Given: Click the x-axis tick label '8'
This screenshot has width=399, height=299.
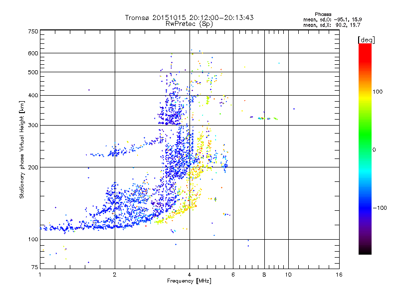Looking at the screenshot, I should click(x=264, y=275).
